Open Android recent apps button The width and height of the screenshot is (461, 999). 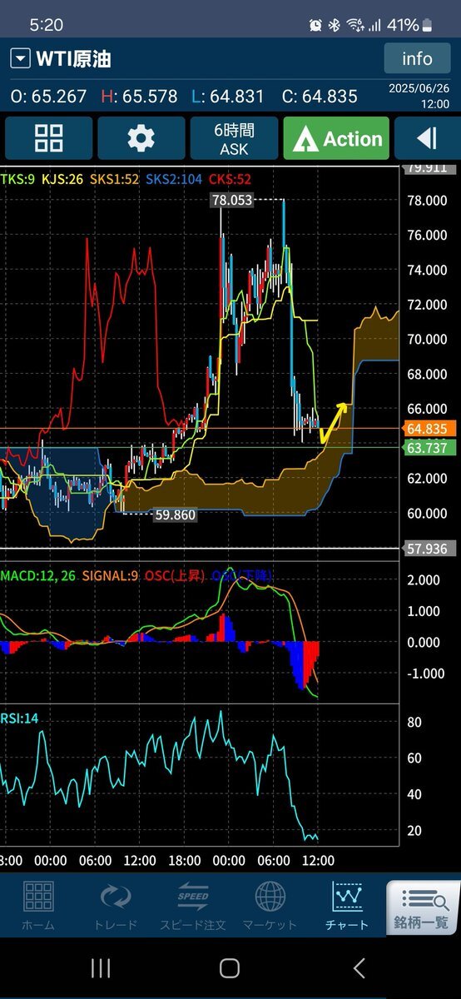[101, 967]
